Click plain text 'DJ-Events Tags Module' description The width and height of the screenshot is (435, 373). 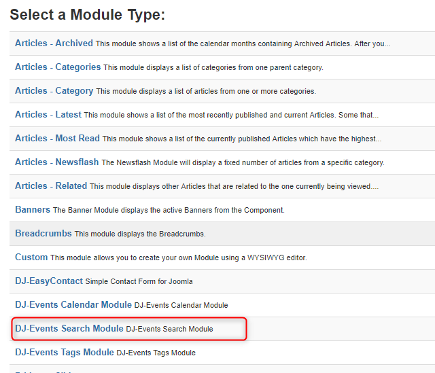156,353
